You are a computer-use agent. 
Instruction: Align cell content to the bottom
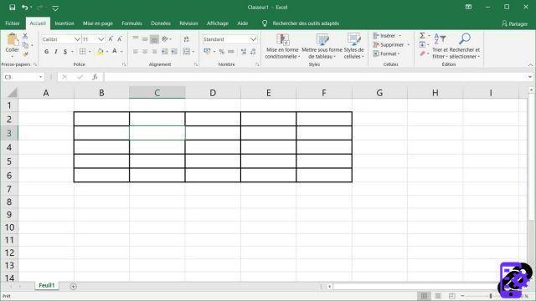154,39
